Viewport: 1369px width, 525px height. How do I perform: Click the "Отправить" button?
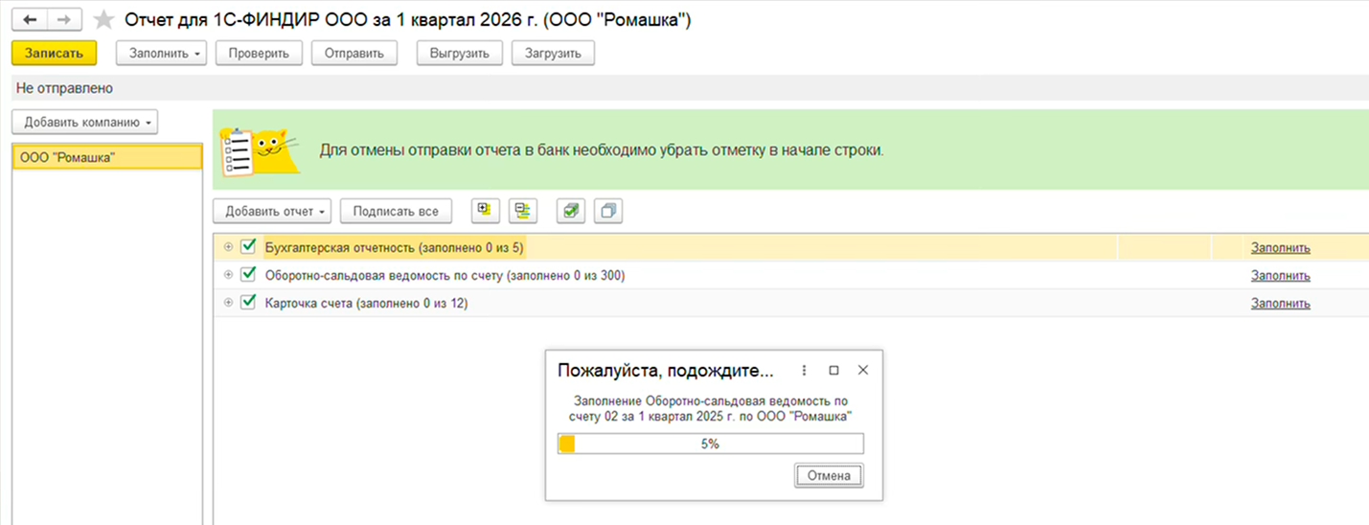tap(354, 54)
